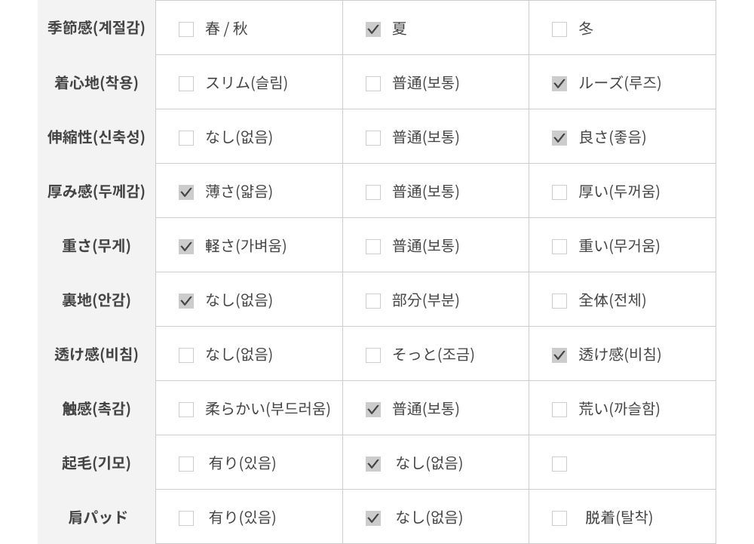Viewport: 754px width, 544px height.
Task: Tick the スリム(슬림) fit checkbox
Action: (186, 84)
